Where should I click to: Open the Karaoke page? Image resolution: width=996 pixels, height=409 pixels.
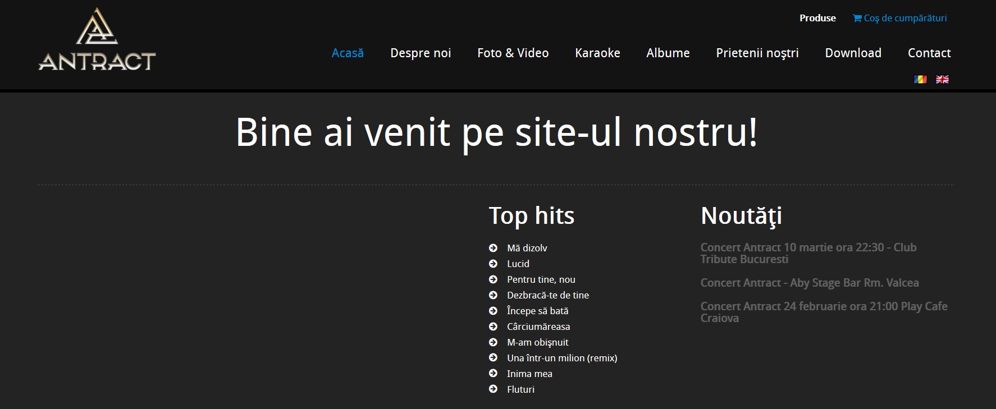(x=597, y=53)
